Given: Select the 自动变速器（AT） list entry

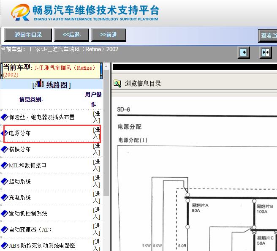Looking at the screenshot, I should coord(30,229).
